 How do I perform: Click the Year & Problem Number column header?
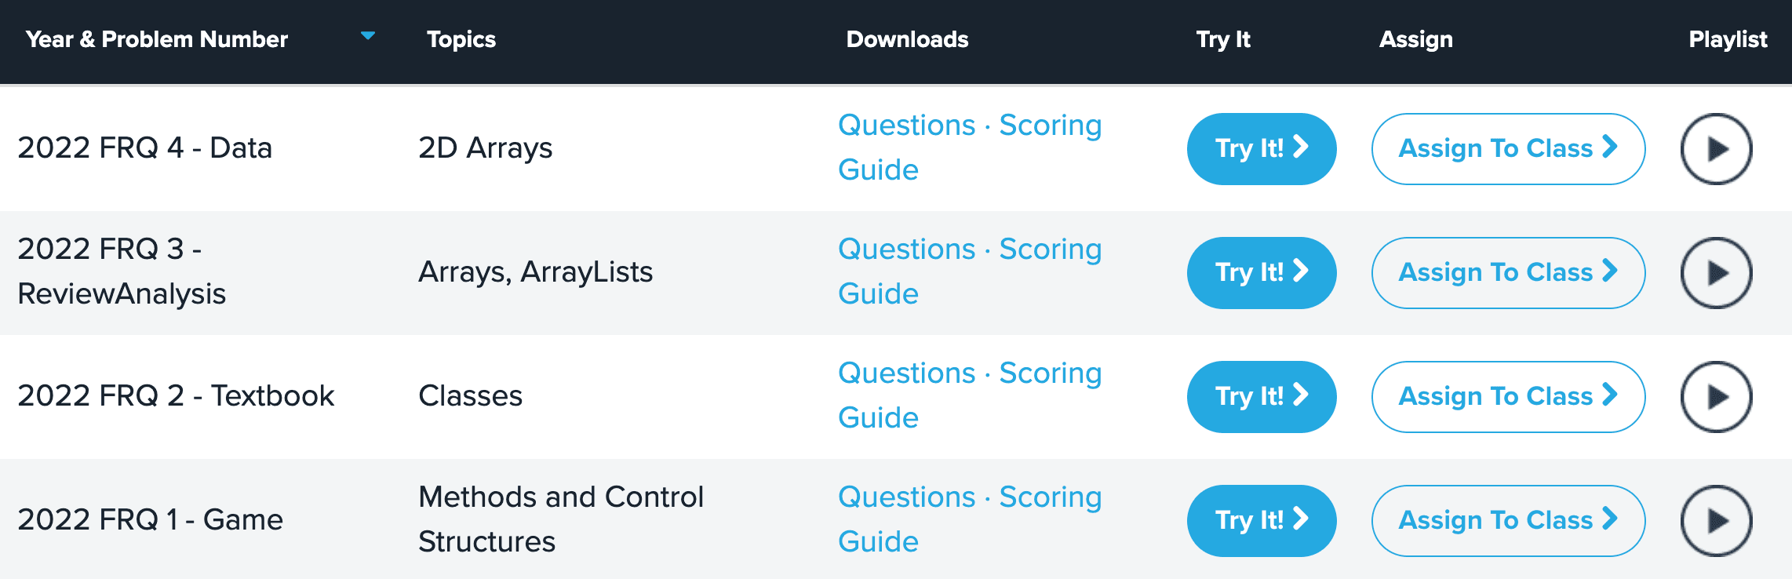click(x=156, y=39)
